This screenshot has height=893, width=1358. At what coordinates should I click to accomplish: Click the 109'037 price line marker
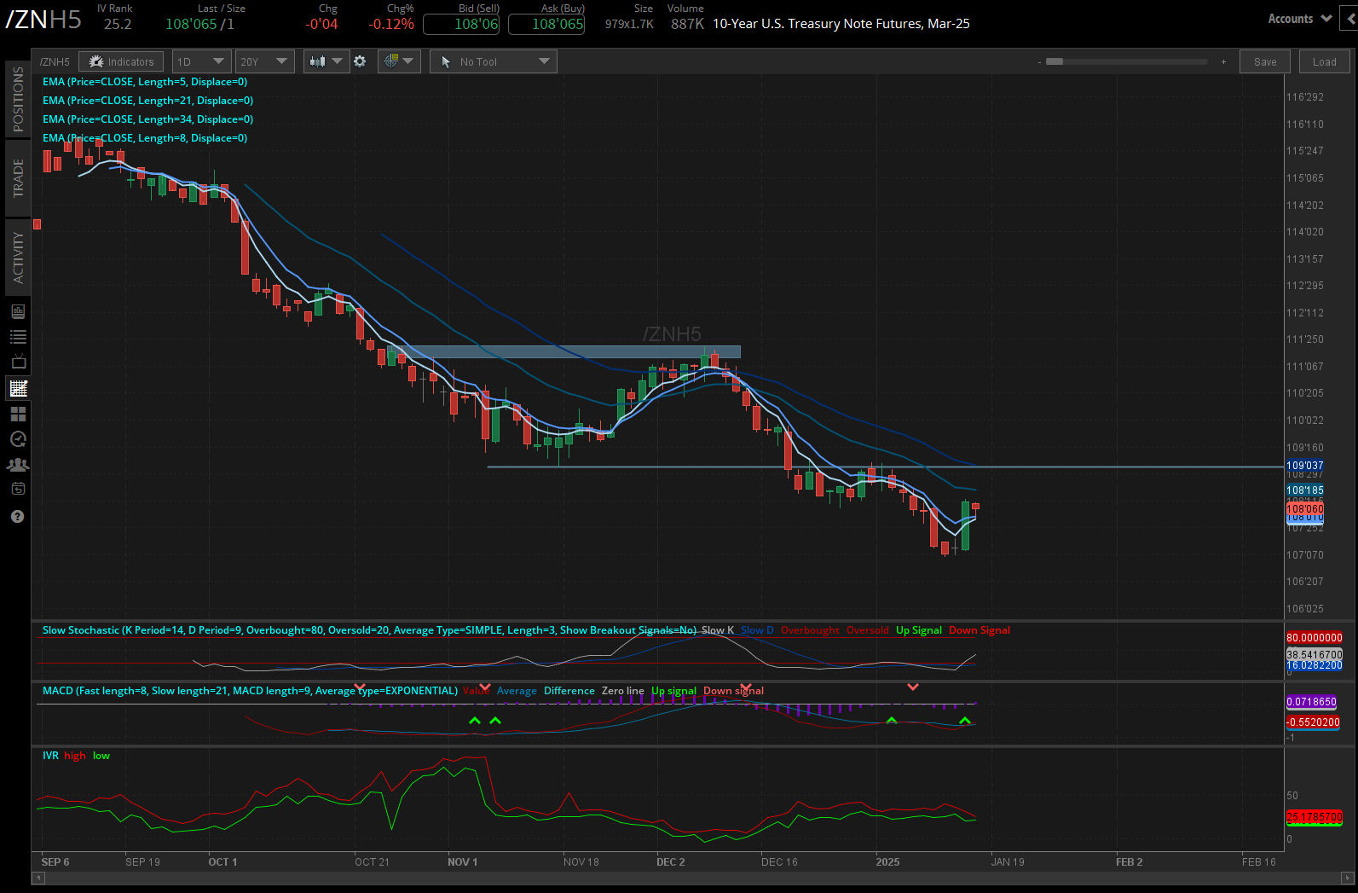[1305, 466]
